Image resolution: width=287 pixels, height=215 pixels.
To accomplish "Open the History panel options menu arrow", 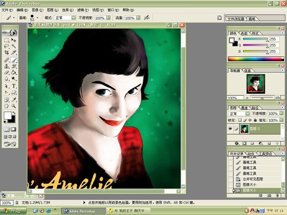I will pos(282,153).
